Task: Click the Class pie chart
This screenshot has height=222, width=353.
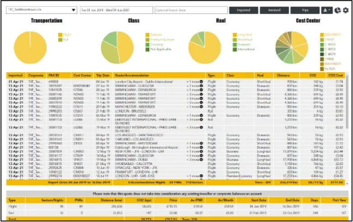Action: [x=117, y=47]
